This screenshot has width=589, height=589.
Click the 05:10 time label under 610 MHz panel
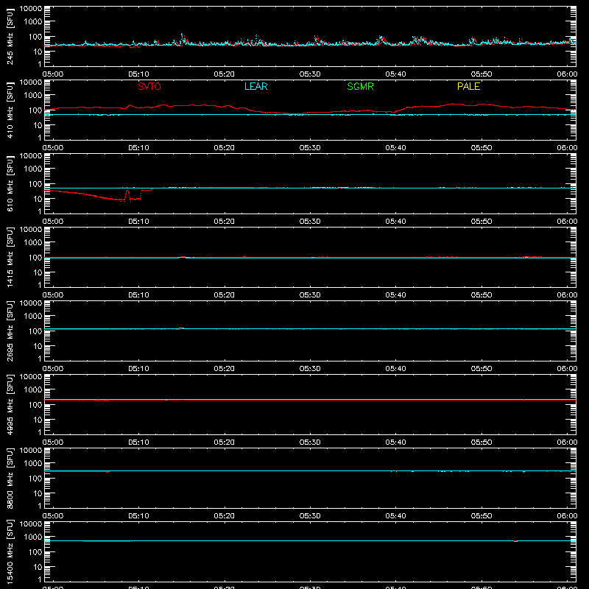(138, 222)
